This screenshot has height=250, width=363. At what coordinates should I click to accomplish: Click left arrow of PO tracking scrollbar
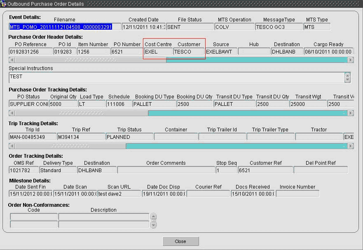pyautogui.click(x=12, y=113)
